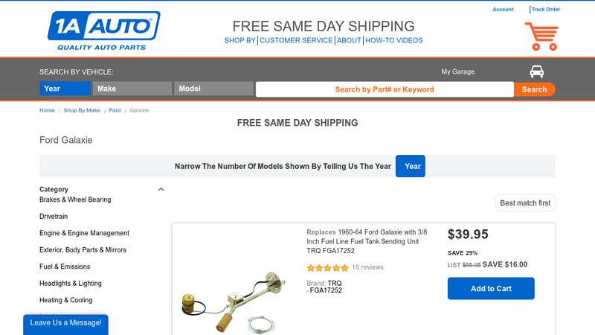The width and height of the screenshot is (595, 335).
Task: Click the 1A Auto logo
Action: pos(103,31)
